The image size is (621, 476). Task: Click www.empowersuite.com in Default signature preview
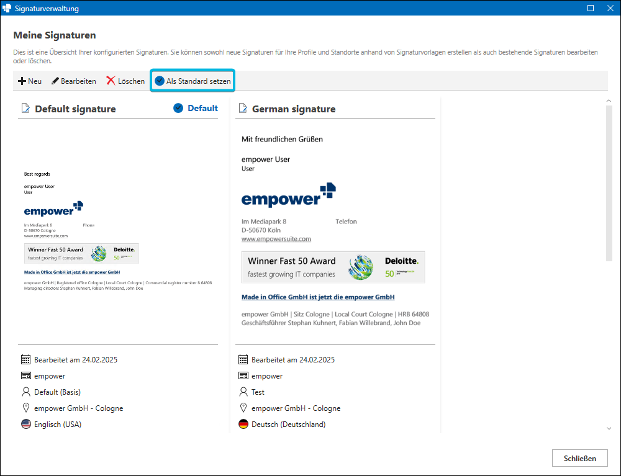point(46,236)
